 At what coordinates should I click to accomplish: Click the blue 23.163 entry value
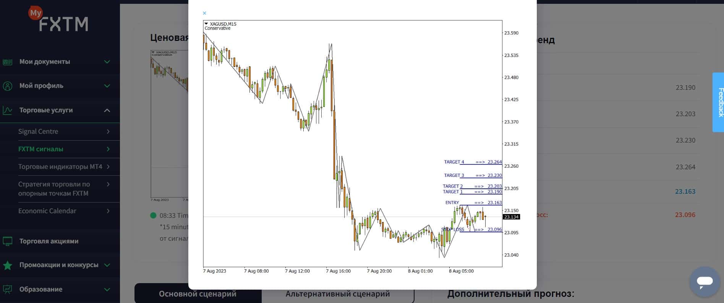685,191
